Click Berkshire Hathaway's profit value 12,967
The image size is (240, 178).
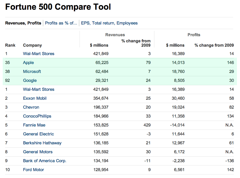click(x=178, y=143)
